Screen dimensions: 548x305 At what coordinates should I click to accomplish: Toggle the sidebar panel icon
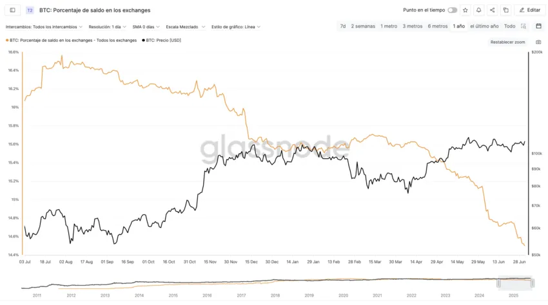pos(12,10)
